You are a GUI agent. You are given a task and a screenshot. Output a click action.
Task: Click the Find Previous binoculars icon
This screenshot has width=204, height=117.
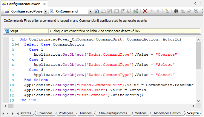tap(182, 11)
